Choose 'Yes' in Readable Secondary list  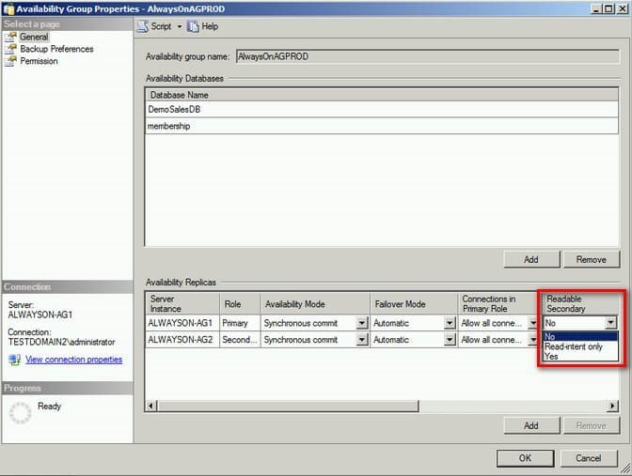[x=551, y=357]
